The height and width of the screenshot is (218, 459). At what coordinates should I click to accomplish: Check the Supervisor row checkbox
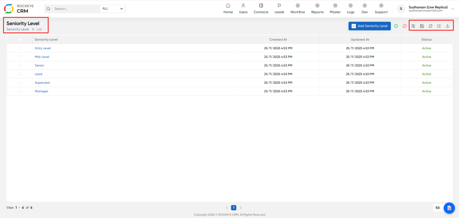(x=20, y=83)
